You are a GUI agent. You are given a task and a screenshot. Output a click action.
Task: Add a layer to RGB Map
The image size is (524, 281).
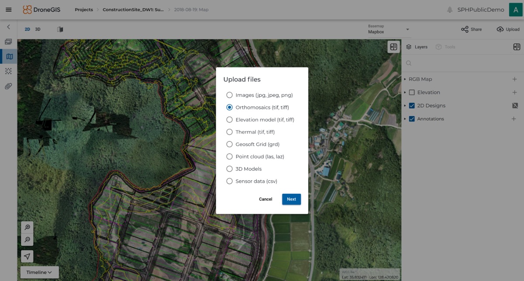(x=514, y=79)
